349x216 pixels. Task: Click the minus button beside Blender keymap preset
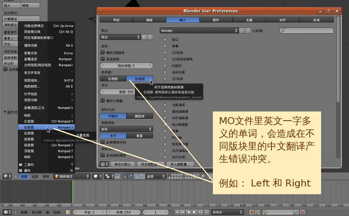(x=248, y=30)
